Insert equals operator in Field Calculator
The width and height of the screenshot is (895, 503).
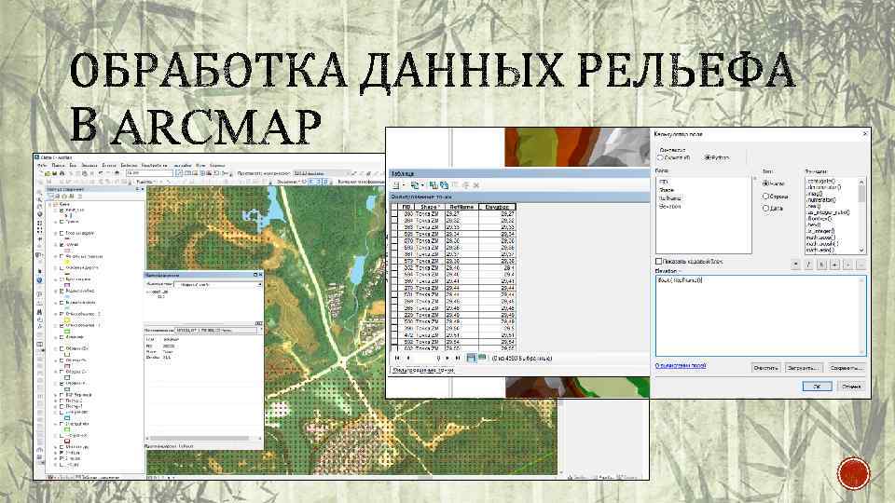point(861,265)
